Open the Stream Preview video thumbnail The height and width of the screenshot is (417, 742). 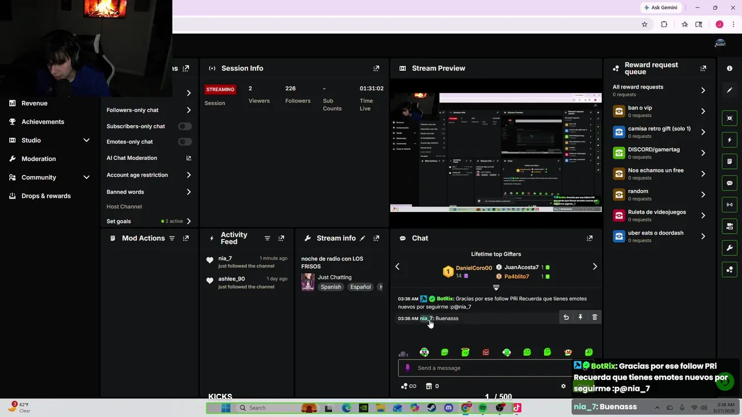(496, 151)
